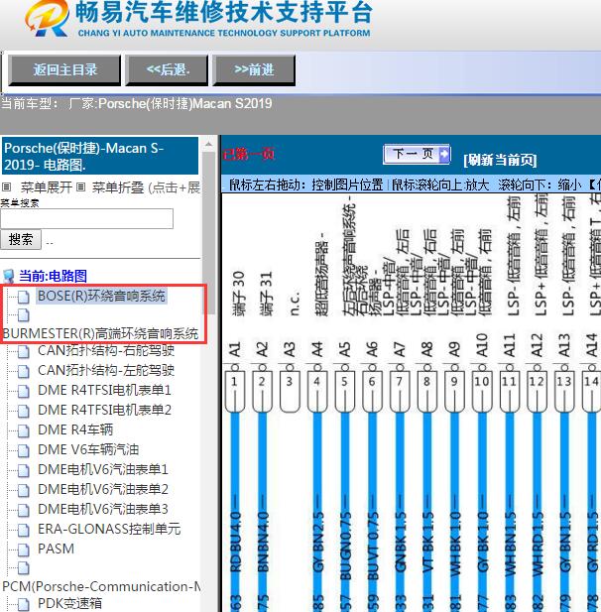Go back with the <<后退 button
The height and width of the screenshot is (612, 601).
(167, 70)
